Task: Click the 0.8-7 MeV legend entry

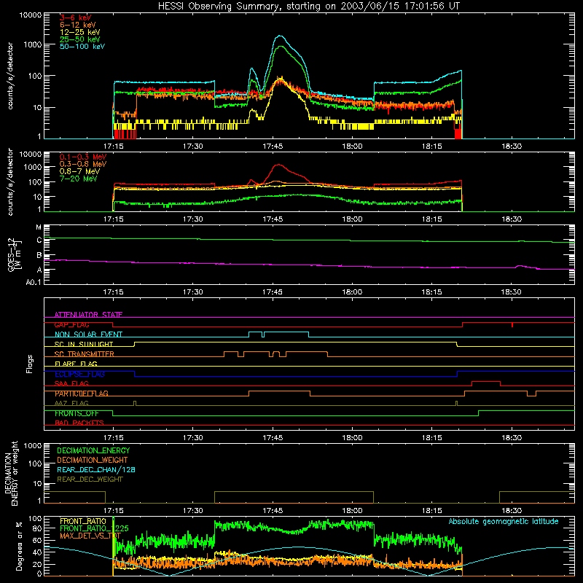Action: click(79, 171)
